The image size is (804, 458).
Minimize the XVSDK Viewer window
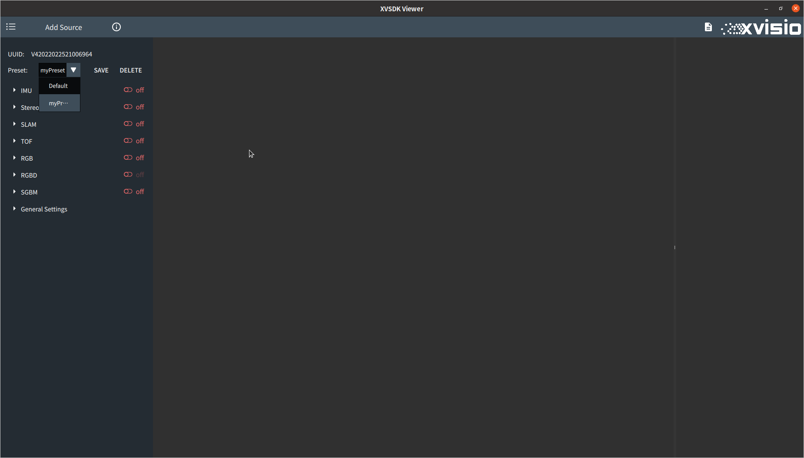coord(766,9)
